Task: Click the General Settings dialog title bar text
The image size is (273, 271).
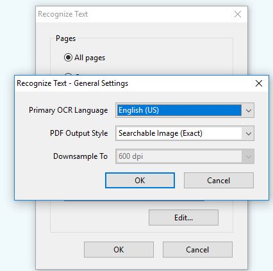Action: 72,83
